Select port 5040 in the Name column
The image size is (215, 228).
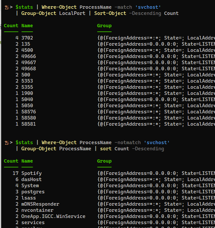pos(27,99)
